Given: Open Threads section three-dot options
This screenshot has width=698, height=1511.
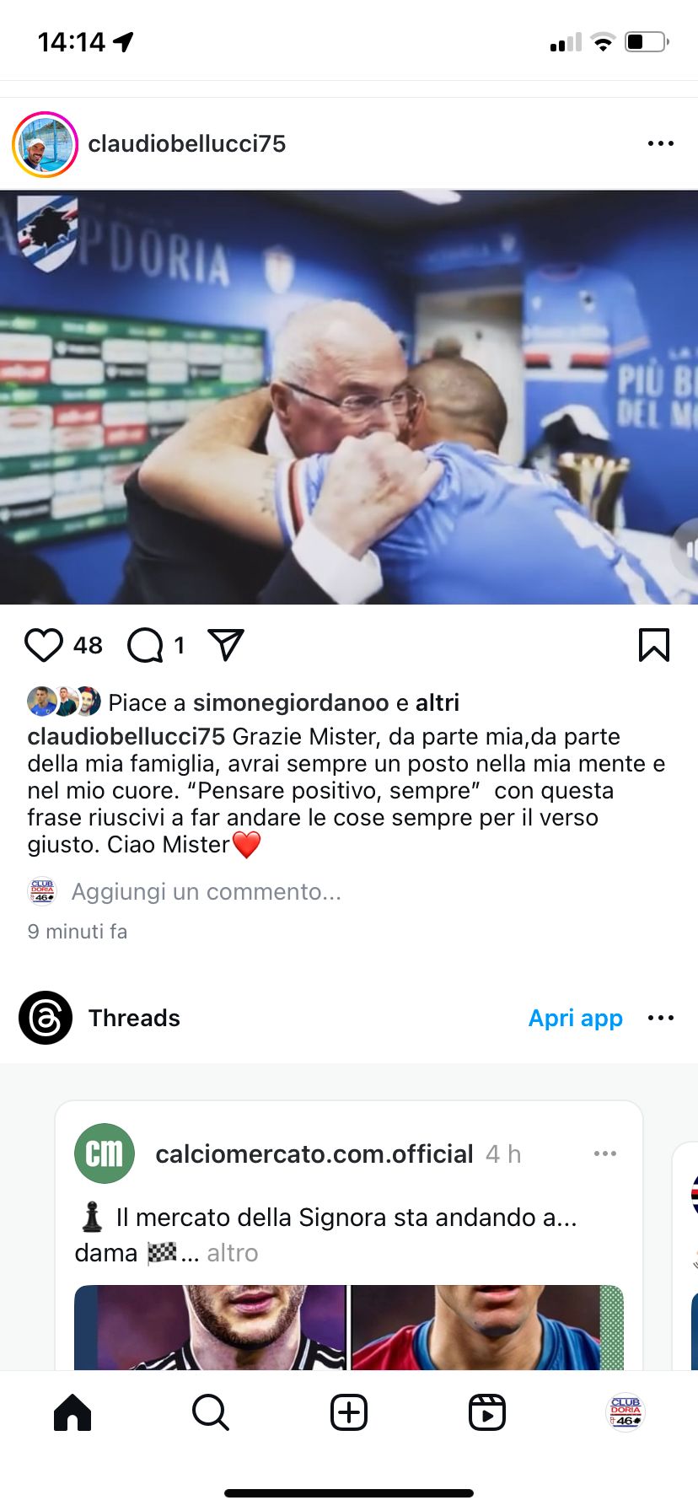Looking at the screenshot, I should point(660,1018).
